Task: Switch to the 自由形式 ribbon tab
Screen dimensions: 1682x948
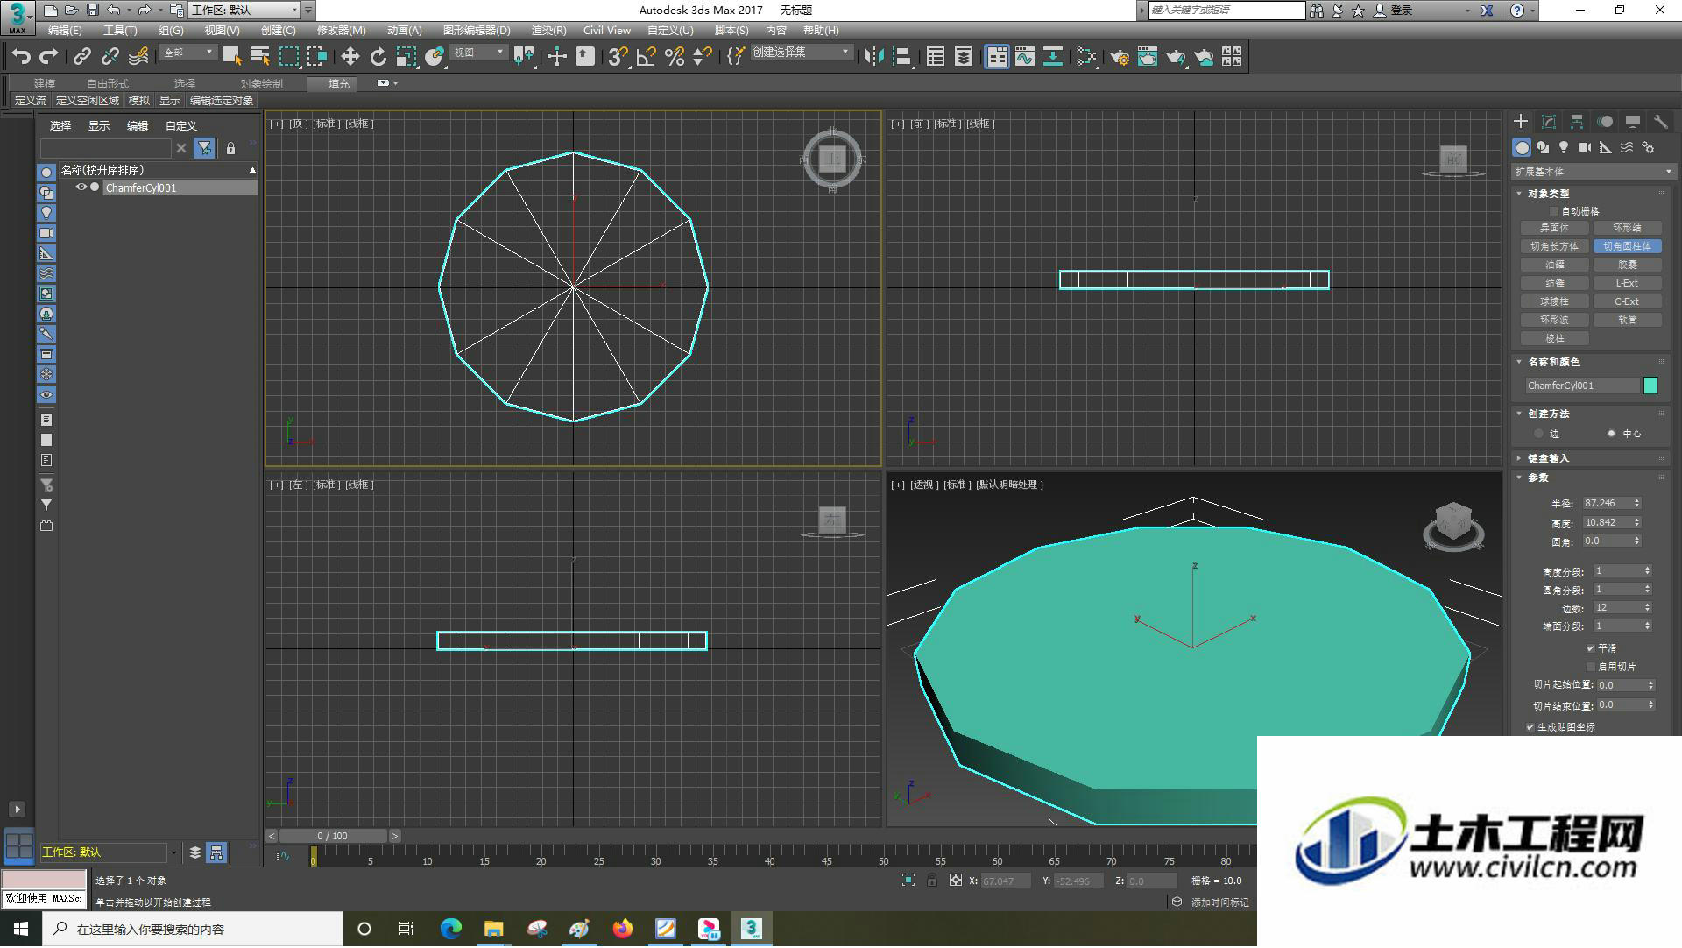Action: (x=108, y=84)
